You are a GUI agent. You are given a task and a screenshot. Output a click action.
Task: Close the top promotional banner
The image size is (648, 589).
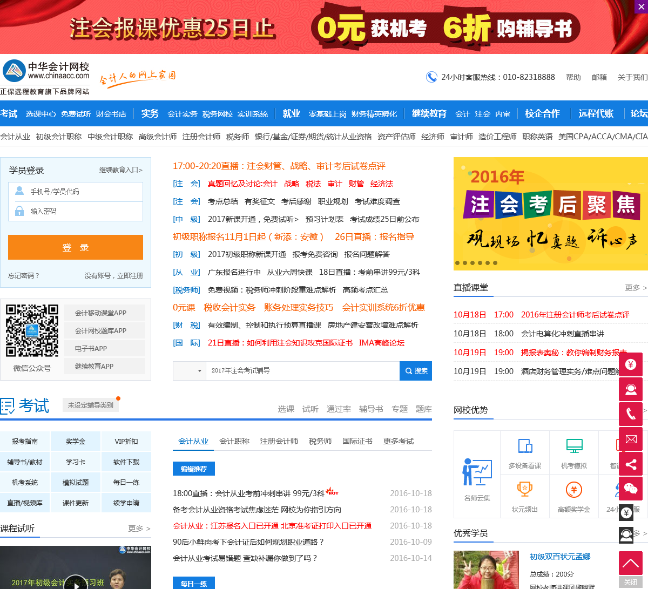641,7
